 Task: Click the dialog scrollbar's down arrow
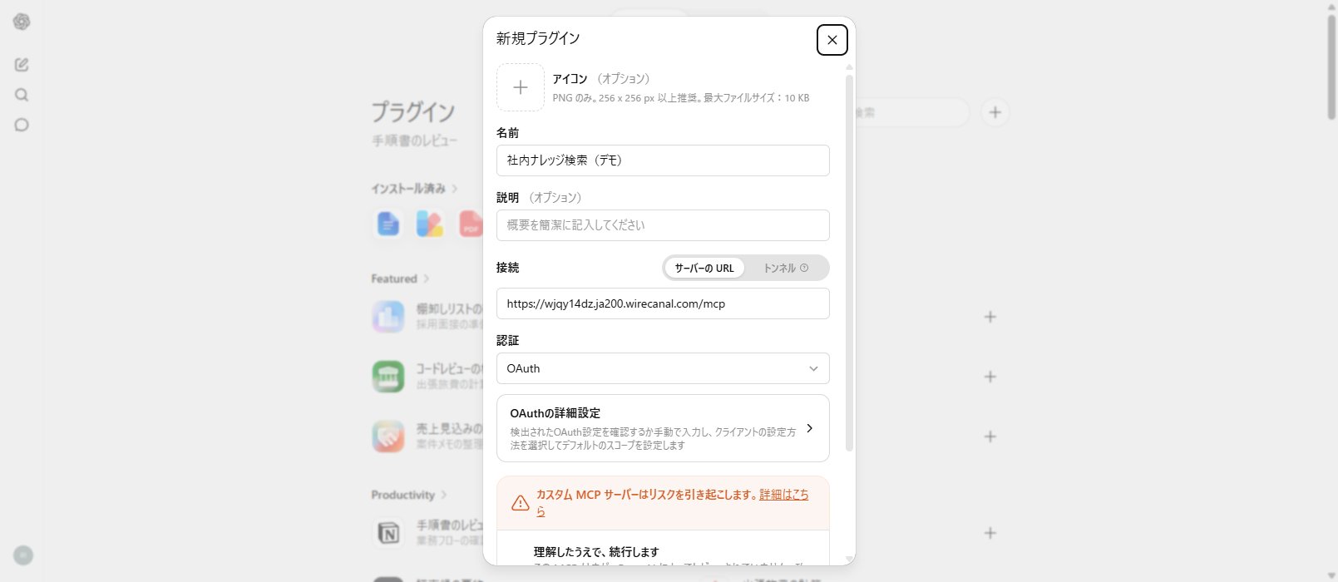coord(849,559)
